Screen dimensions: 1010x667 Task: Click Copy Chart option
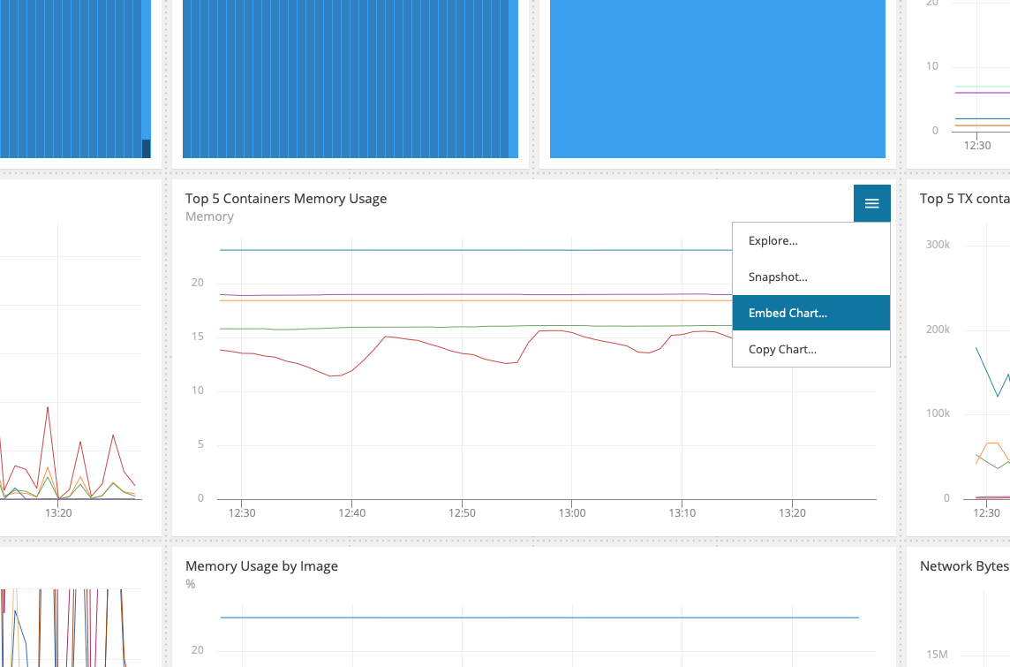781,349
